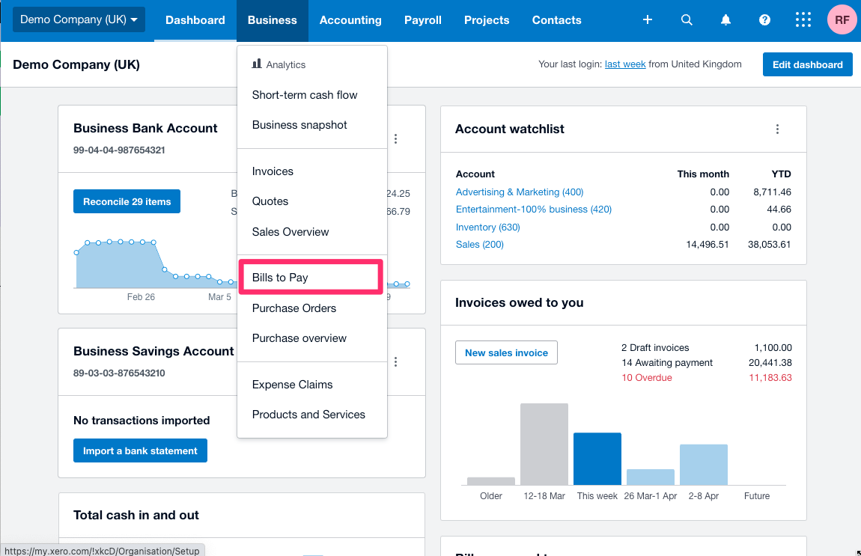Click the This week bar in invoices chart
Image resolution: width=861 pixels, height=556 pixels.
[597, 459]
